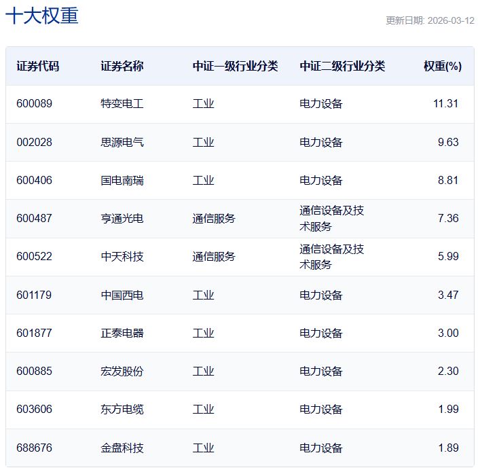Click the 更新日期 2026-03-12 text
Screen dimensions: 480x470
pos(430,20)
